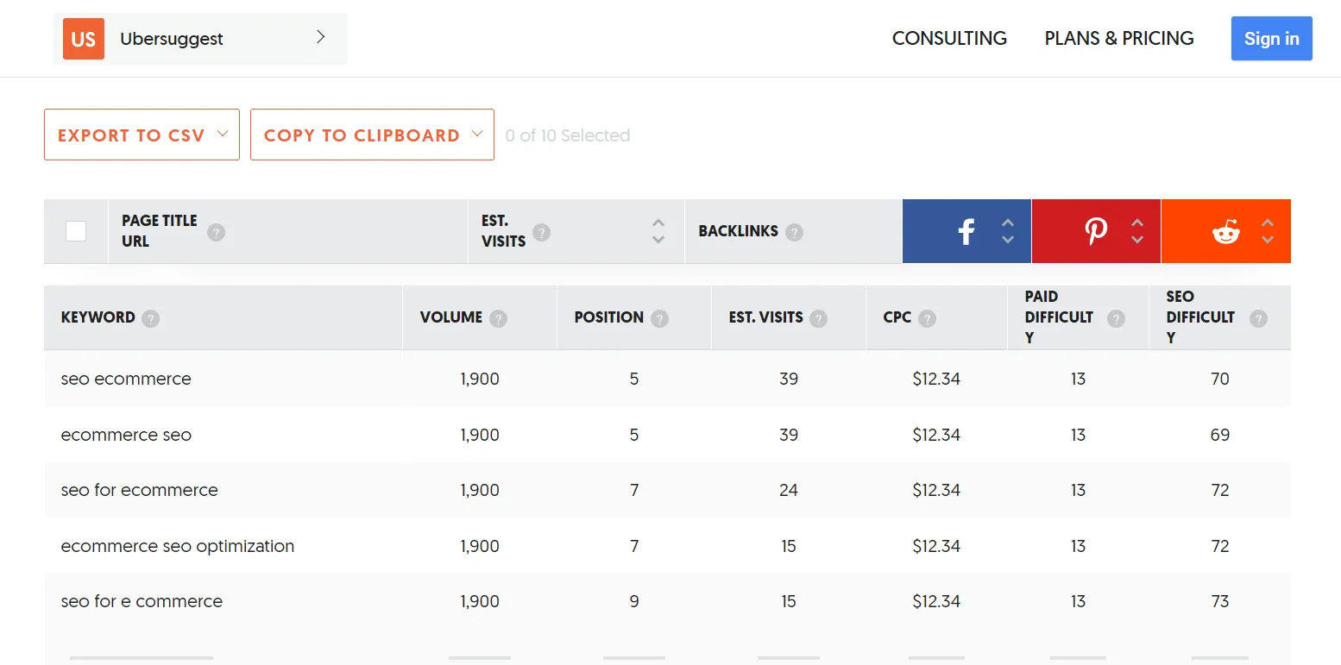The image size is (1341, 665).
Task: Click the Sign in button
Action: pyautogui.click(x=1271, y=38)
